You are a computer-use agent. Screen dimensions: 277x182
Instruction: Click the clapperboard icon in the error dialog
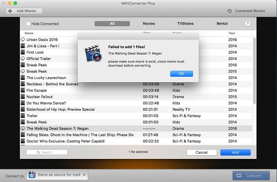(x=93, y=54)
